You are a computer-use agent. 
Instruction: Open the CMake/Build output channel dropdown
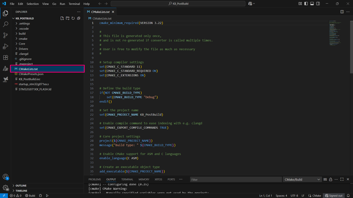302,179
